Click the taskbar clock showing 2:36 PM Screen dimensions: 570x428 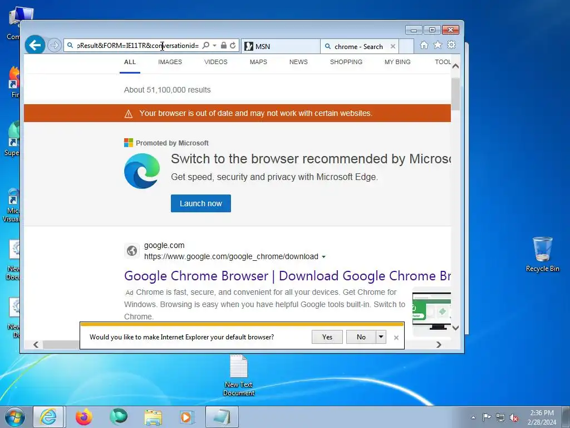(x=542, y=417)
